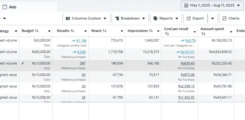The image size is (245, 120).
Task: Select the 772,415 reach cell
Action: [x=107, y=42]
